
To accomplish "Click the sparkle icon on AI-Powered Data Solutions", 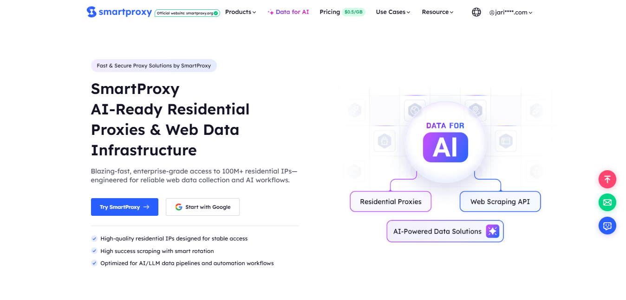I will [492, 231].
